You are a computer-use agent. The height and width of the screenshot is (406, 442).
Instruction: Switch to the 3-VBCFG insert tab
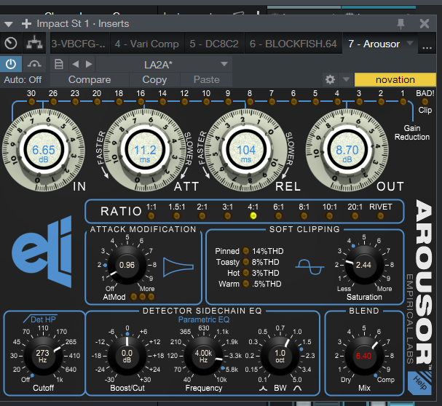[79, 44]
